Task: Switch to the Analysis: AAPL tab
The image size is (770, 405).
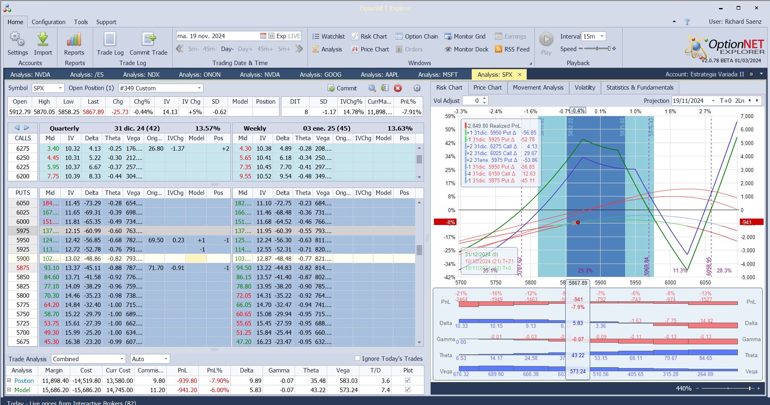Action: (x=379, y=75)
